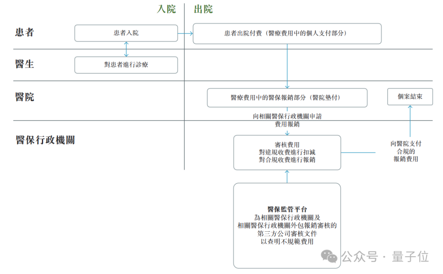Click the 對患者進行診療 box
The width and height of the screenshot is (443, 274).
coord(126,65)
